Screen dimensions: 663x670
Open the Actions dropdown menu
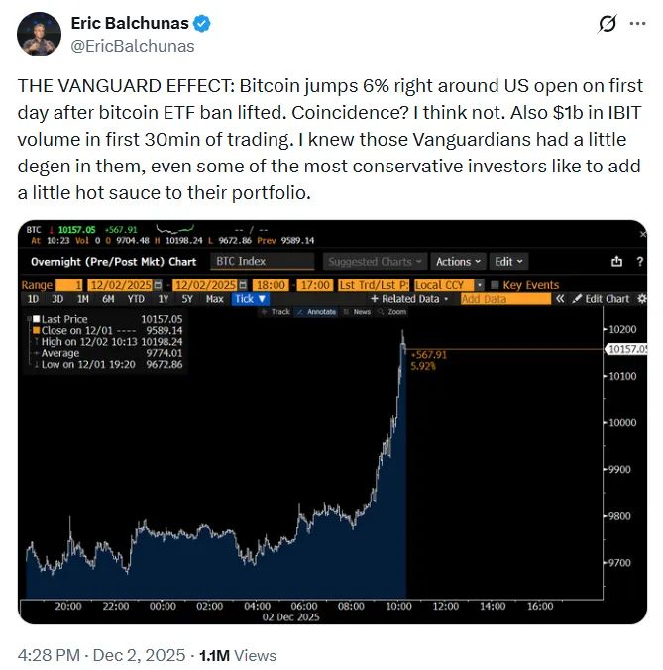point(458,262)
